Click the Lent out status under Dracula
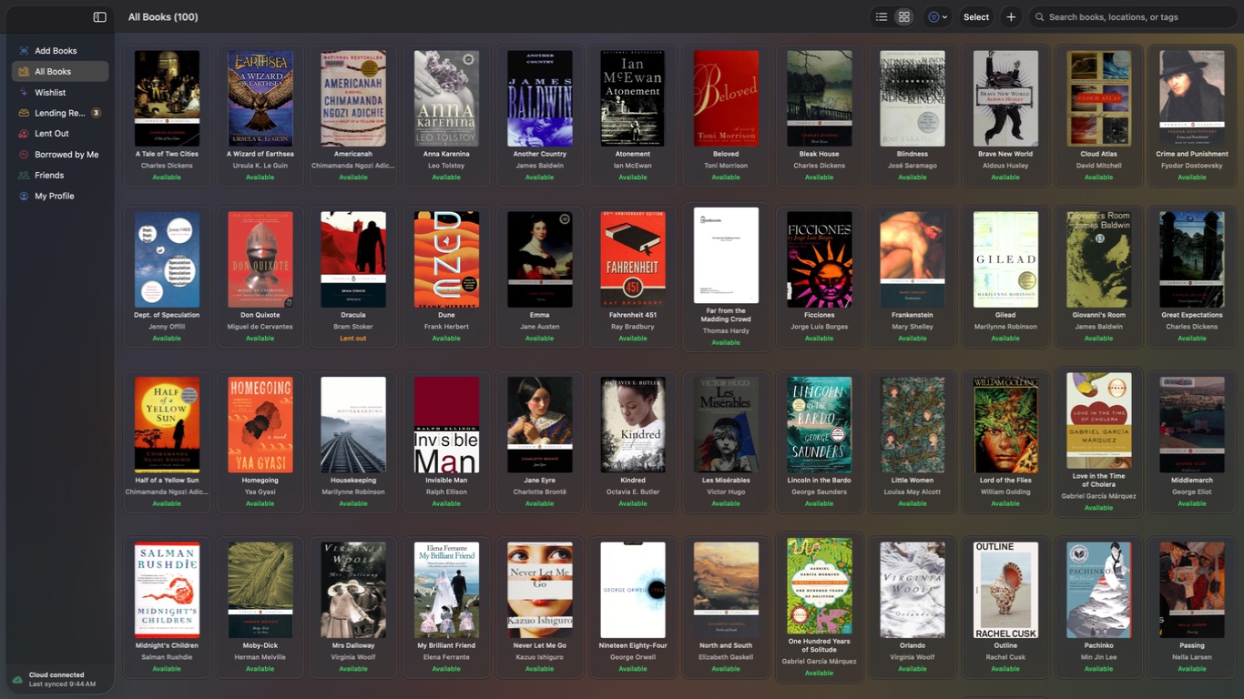Screen dimensions: 1244x699 point(353,339)
